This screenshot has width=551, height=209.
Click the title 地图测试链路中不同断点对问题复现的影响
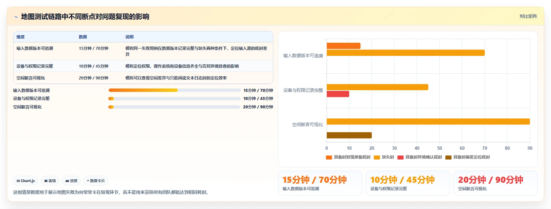pos(85,17)
